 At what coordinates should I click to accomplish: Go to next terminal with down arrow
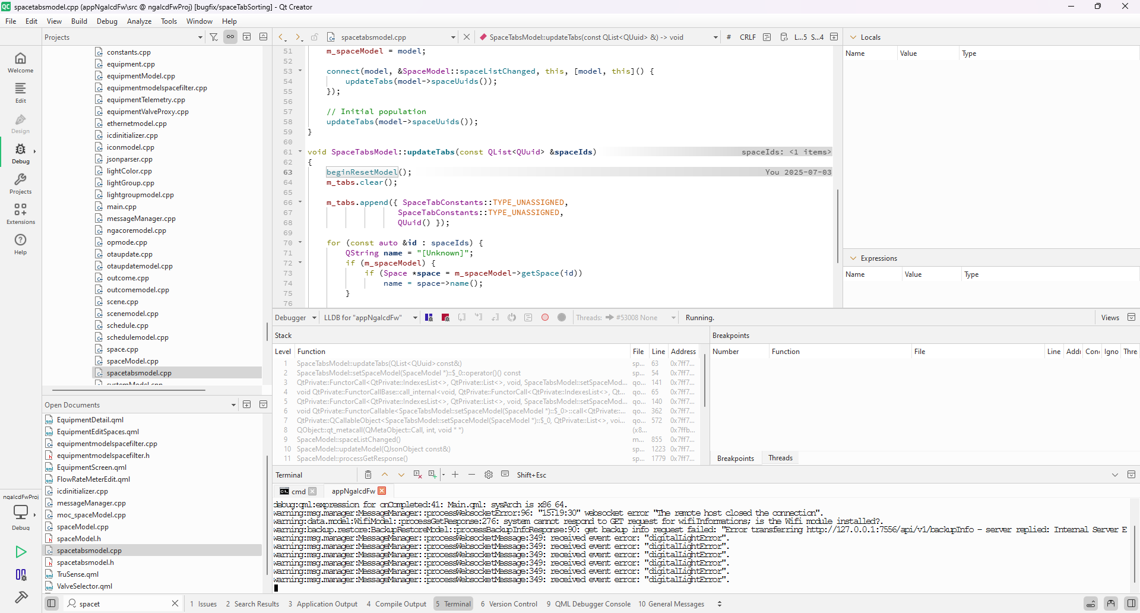[401, 475]
